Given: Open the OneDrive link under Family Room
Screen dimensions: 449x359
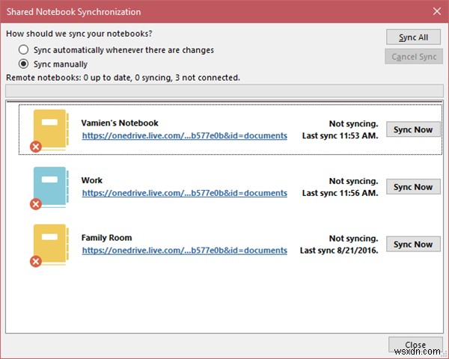Looking at the screenshot, I should 185,251.
